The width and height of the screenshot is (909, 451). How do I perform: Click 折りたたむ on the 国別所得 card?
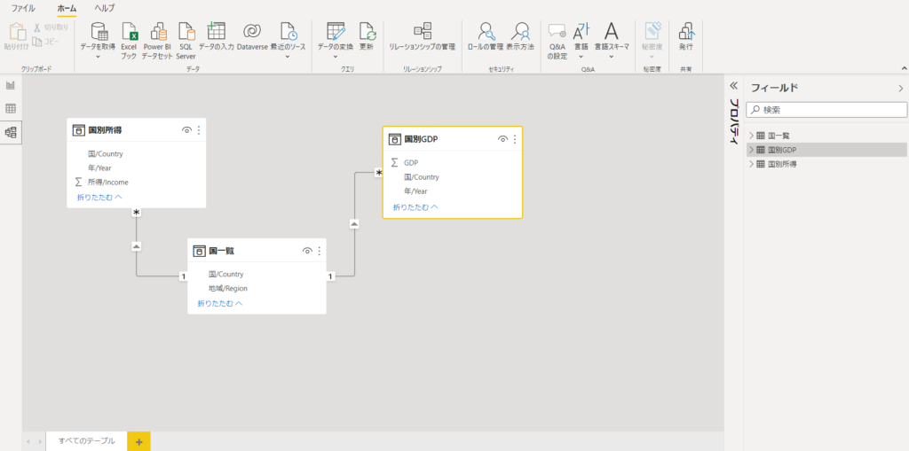pos(99,197)
